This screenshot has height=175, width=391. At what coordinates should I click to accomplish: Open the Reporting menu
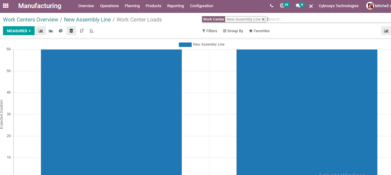pos(176,6)
